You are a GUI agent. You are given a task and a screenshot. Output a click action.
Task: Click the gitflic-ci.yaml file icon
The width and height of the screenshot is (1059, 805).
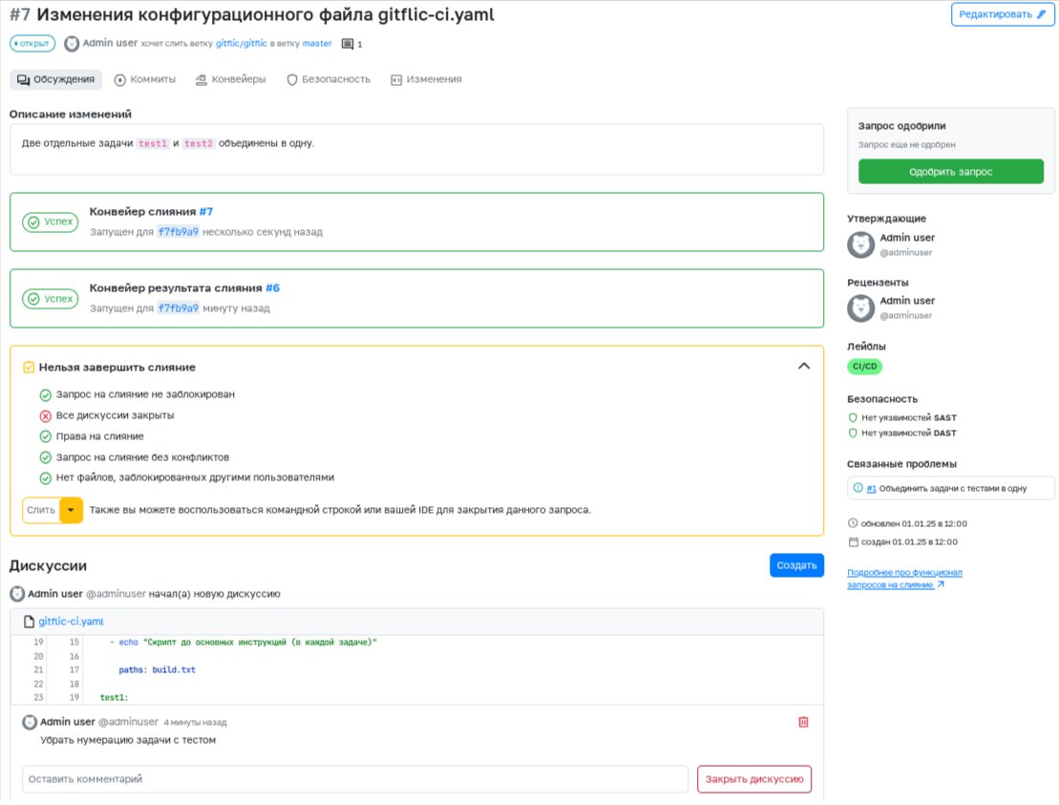tap(29, 622)
